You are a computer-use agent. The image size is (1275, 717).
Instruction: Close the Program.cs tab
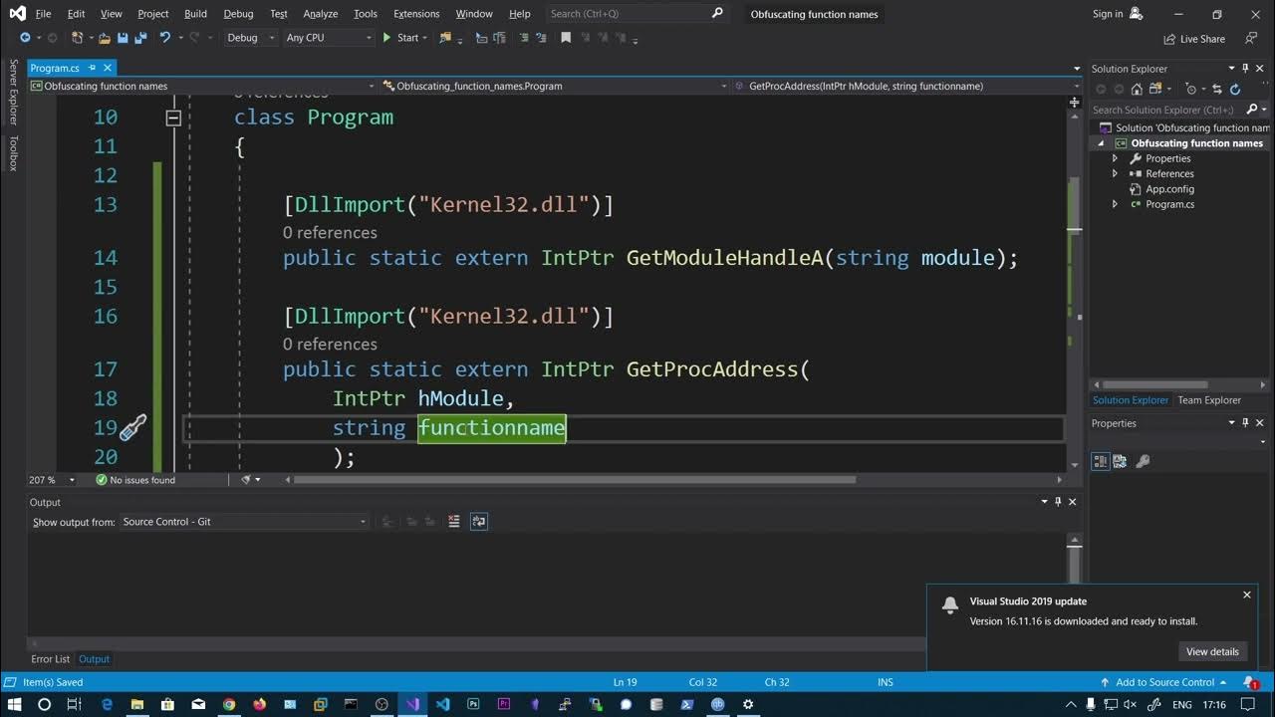[108, 68]
